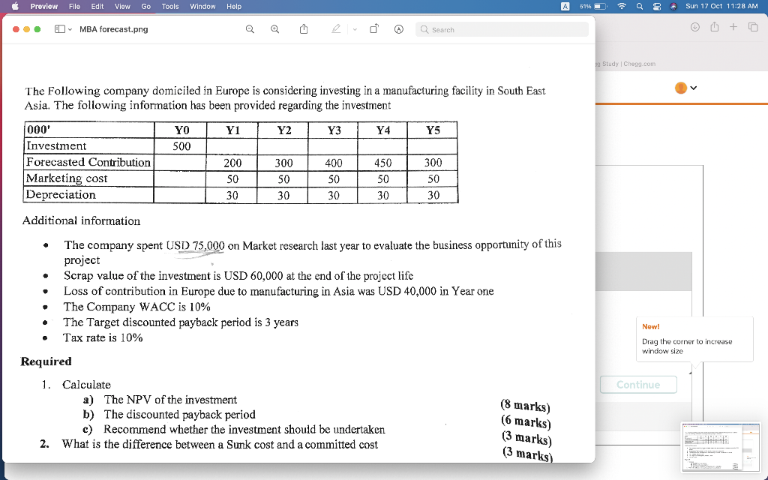768x480 pixels.
Task: Select the Markup pencil icon
Action: [x=336, y=29]
